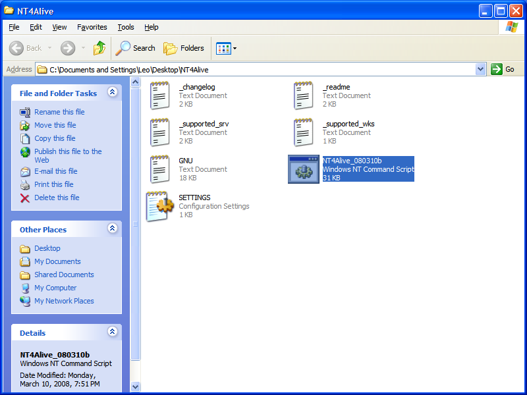Click the Move this file icon

25,125
